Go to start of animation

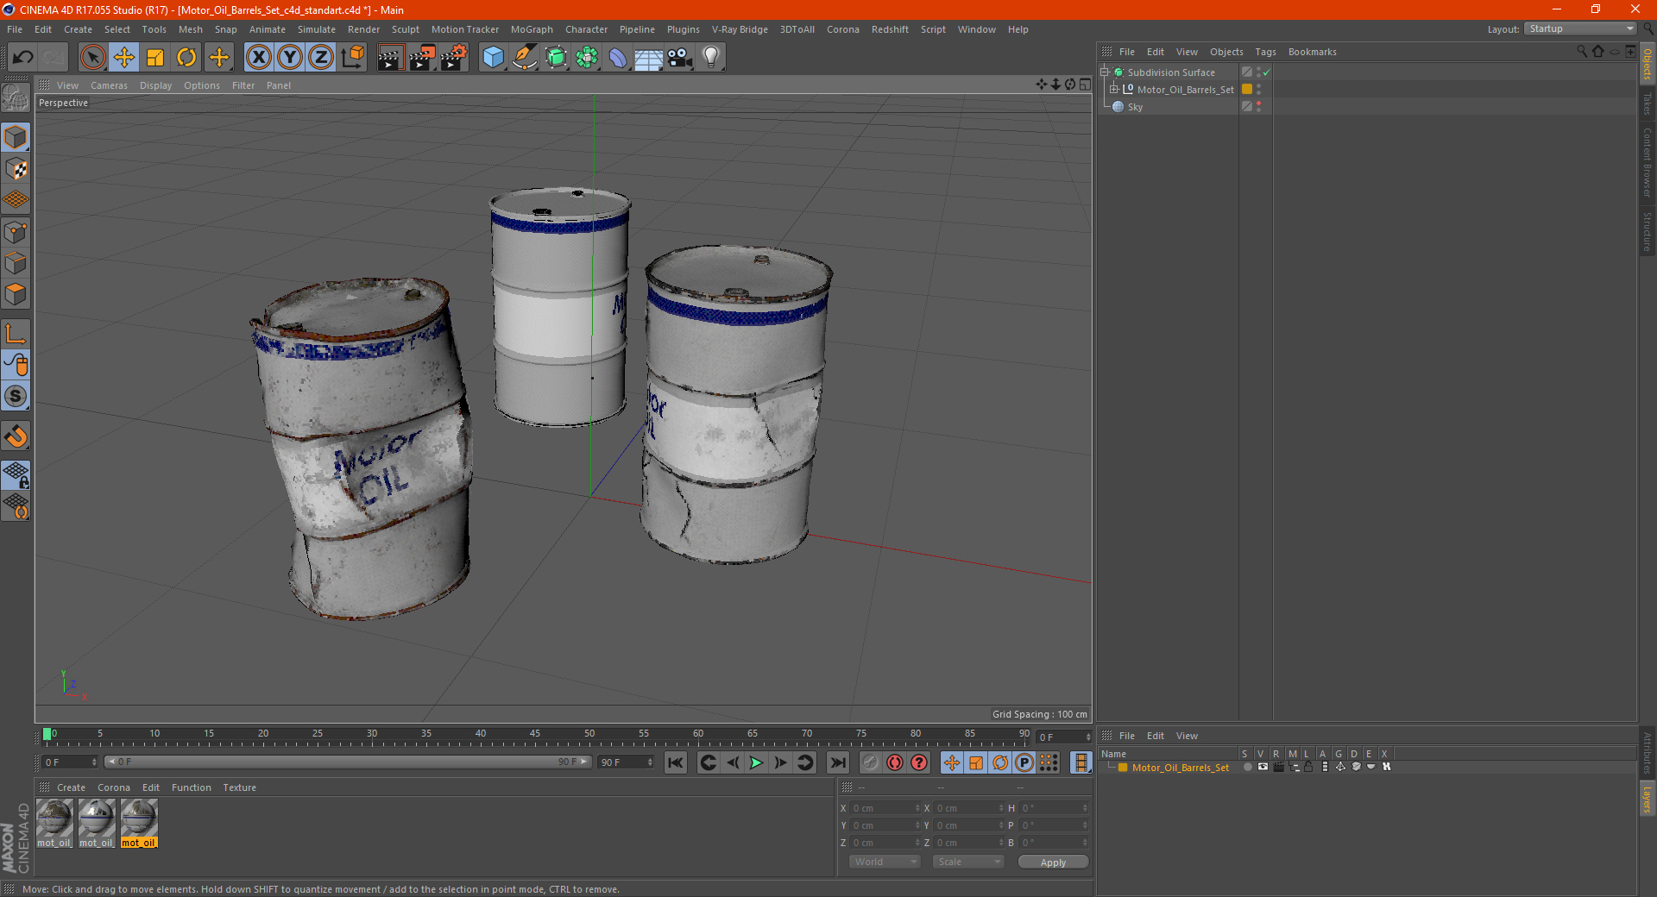[x=676, y=762]
